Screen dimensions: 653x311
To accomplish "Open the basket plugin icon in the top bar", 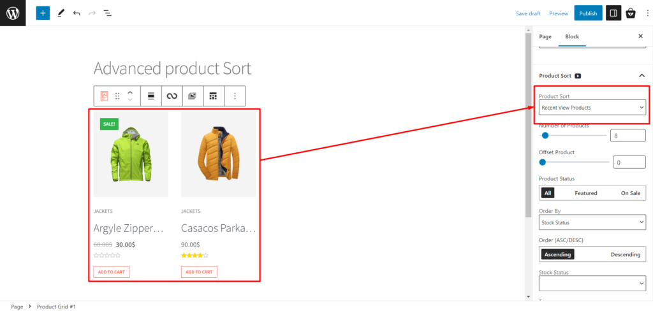I will (x=631, y=13).
